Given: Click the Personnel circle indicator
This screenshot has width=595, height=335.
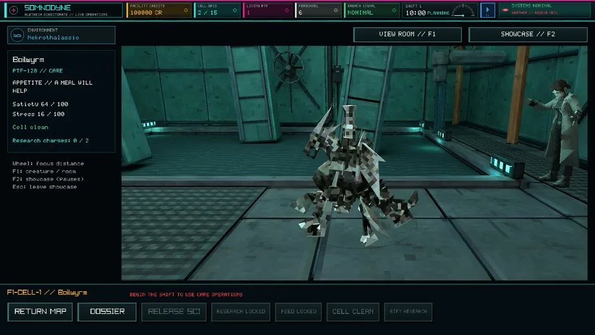Looking at the screenshot, I should (x=336, y=10).
